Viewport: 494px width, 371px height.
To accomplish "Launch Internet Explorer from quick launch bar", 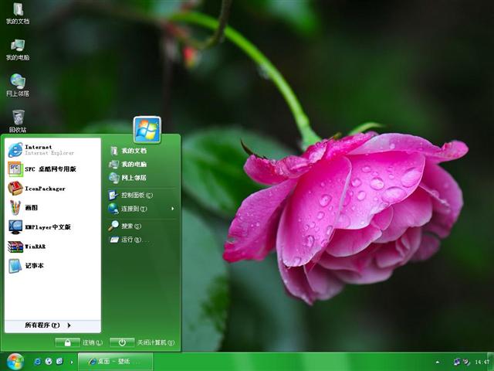I will [x=38, y=362].
